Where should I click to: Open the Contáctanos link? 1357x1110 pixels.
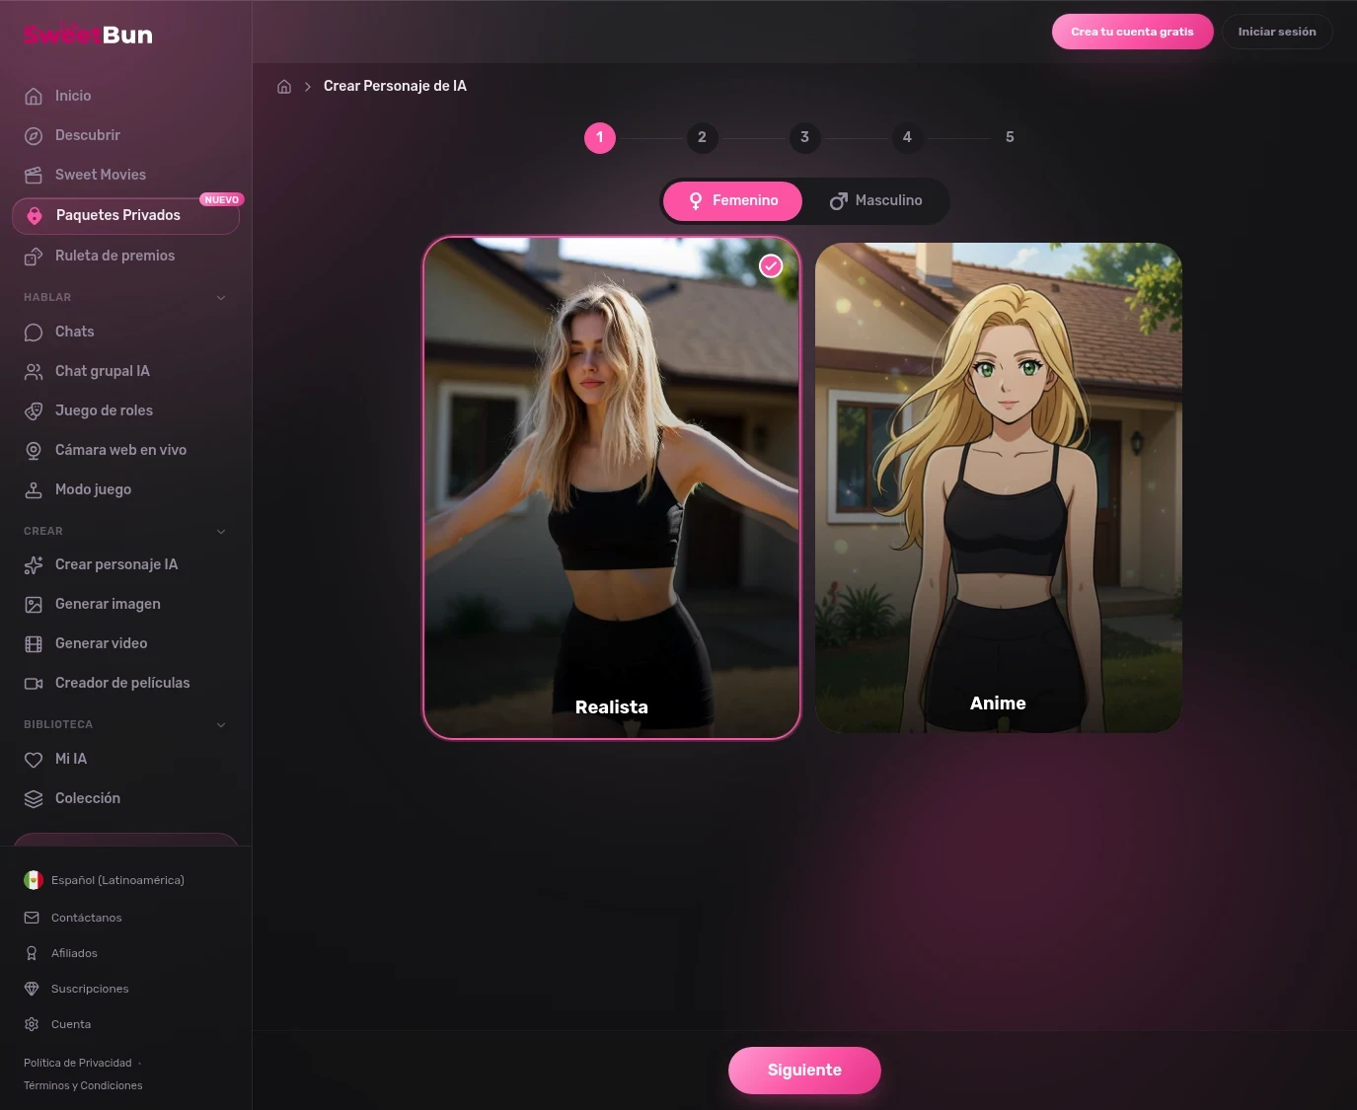(x=73, y=918)
